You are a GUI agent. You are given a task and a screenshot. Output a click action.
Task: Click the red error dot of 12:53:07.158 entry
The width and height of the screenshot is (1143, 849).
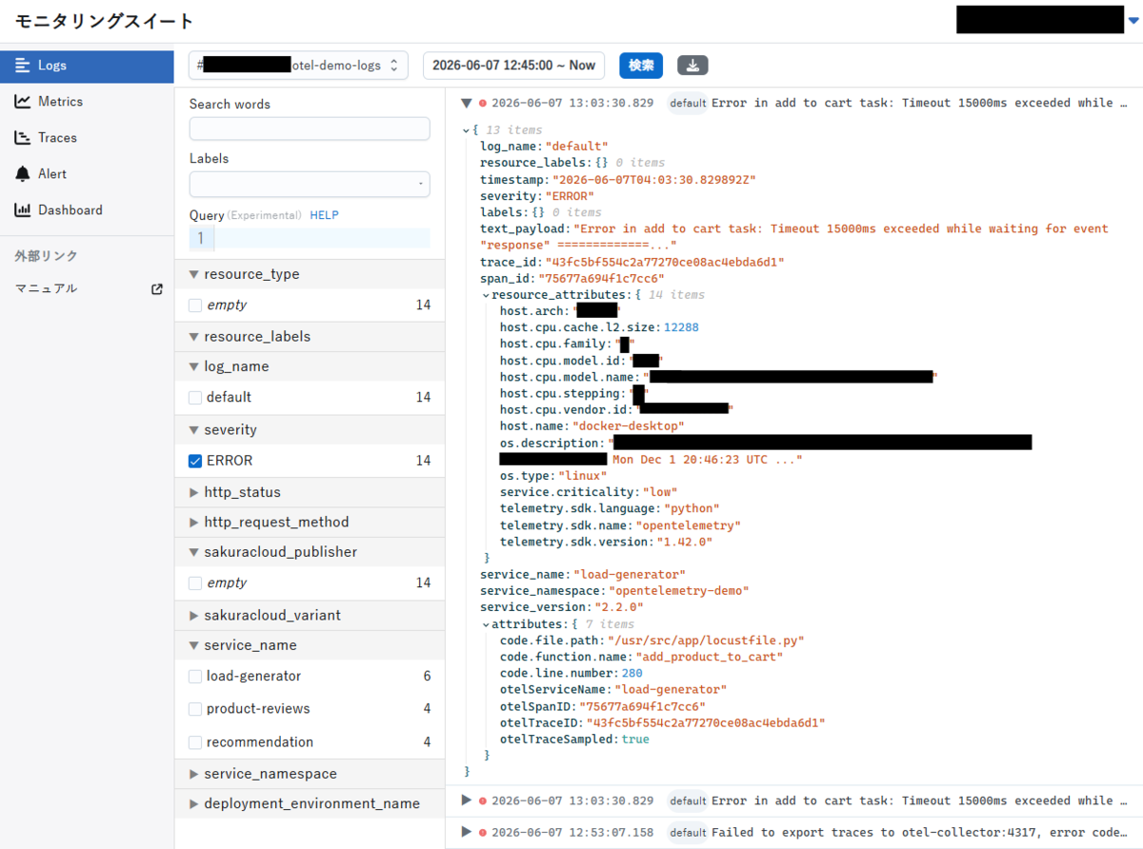click(483, 833)
